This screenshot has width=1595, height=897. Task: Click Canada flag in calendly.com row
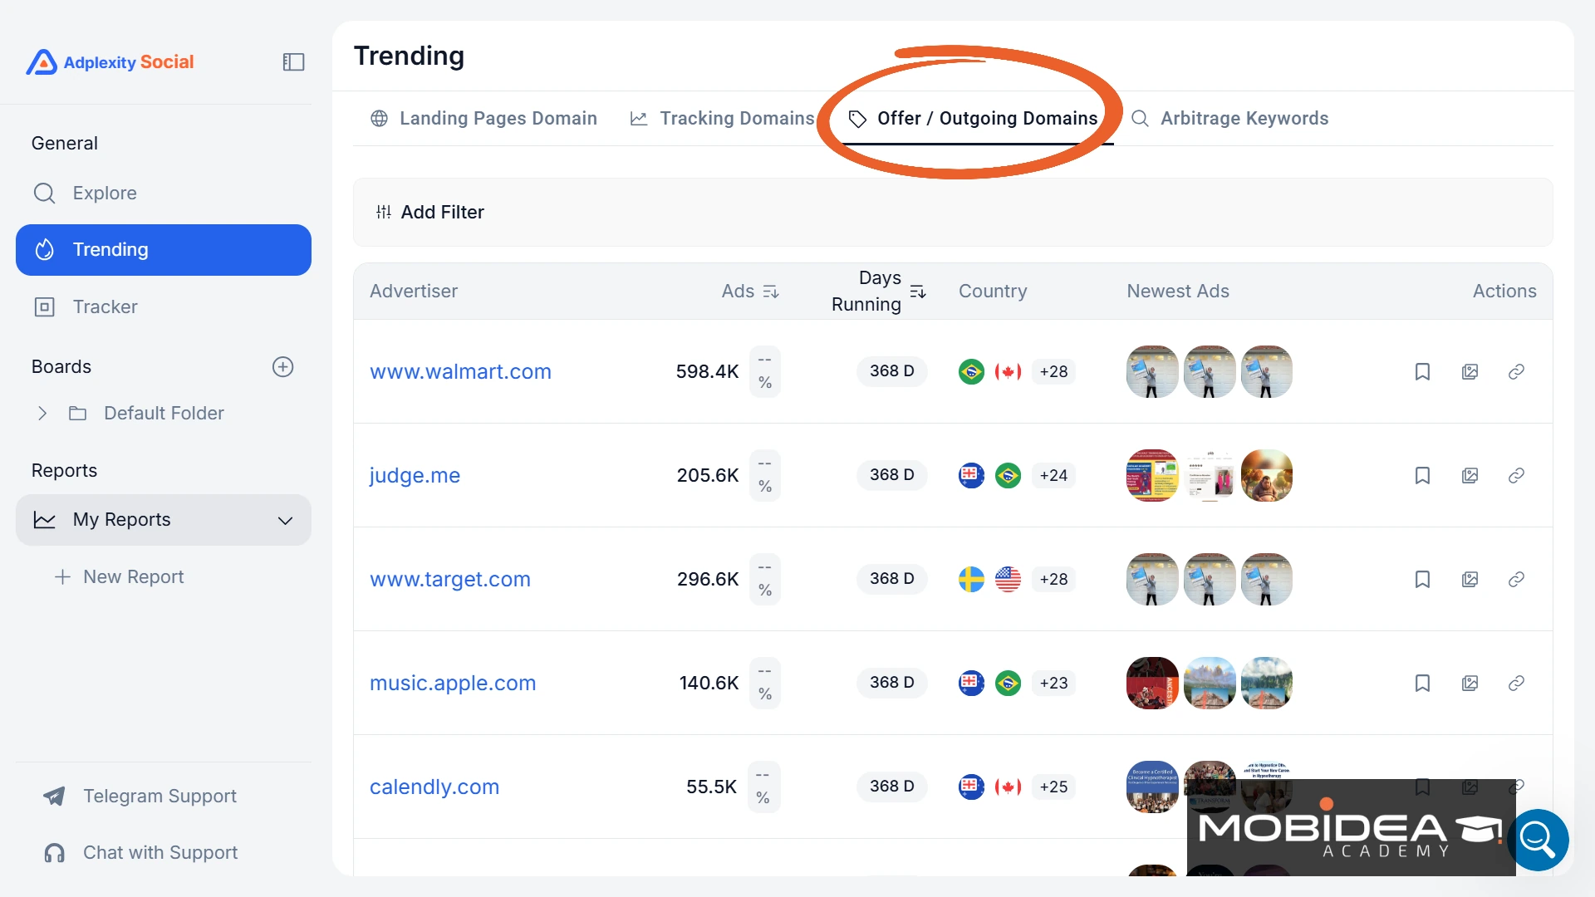point(1008,787)
